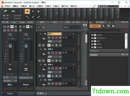Click the plugin search magnifier icon
130x96 pixels.
pyautogui.click(x=122, y=30)
